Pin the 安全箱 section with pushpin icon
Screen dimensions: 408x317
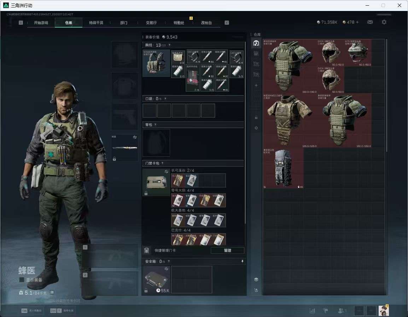(243, 261)
